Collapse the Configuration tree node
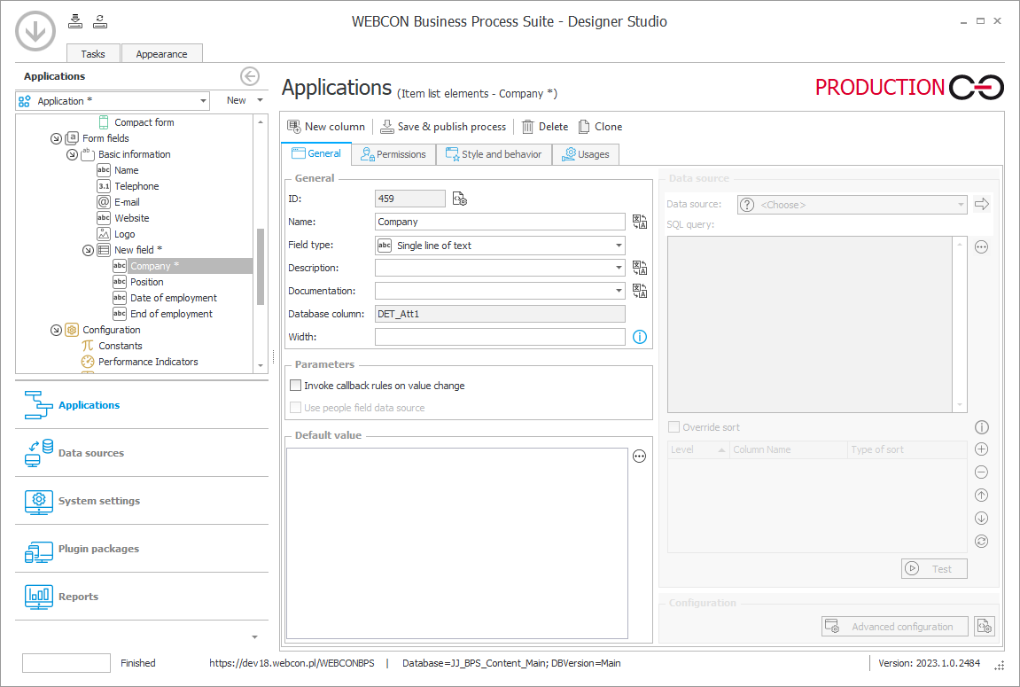 [56, 330]
